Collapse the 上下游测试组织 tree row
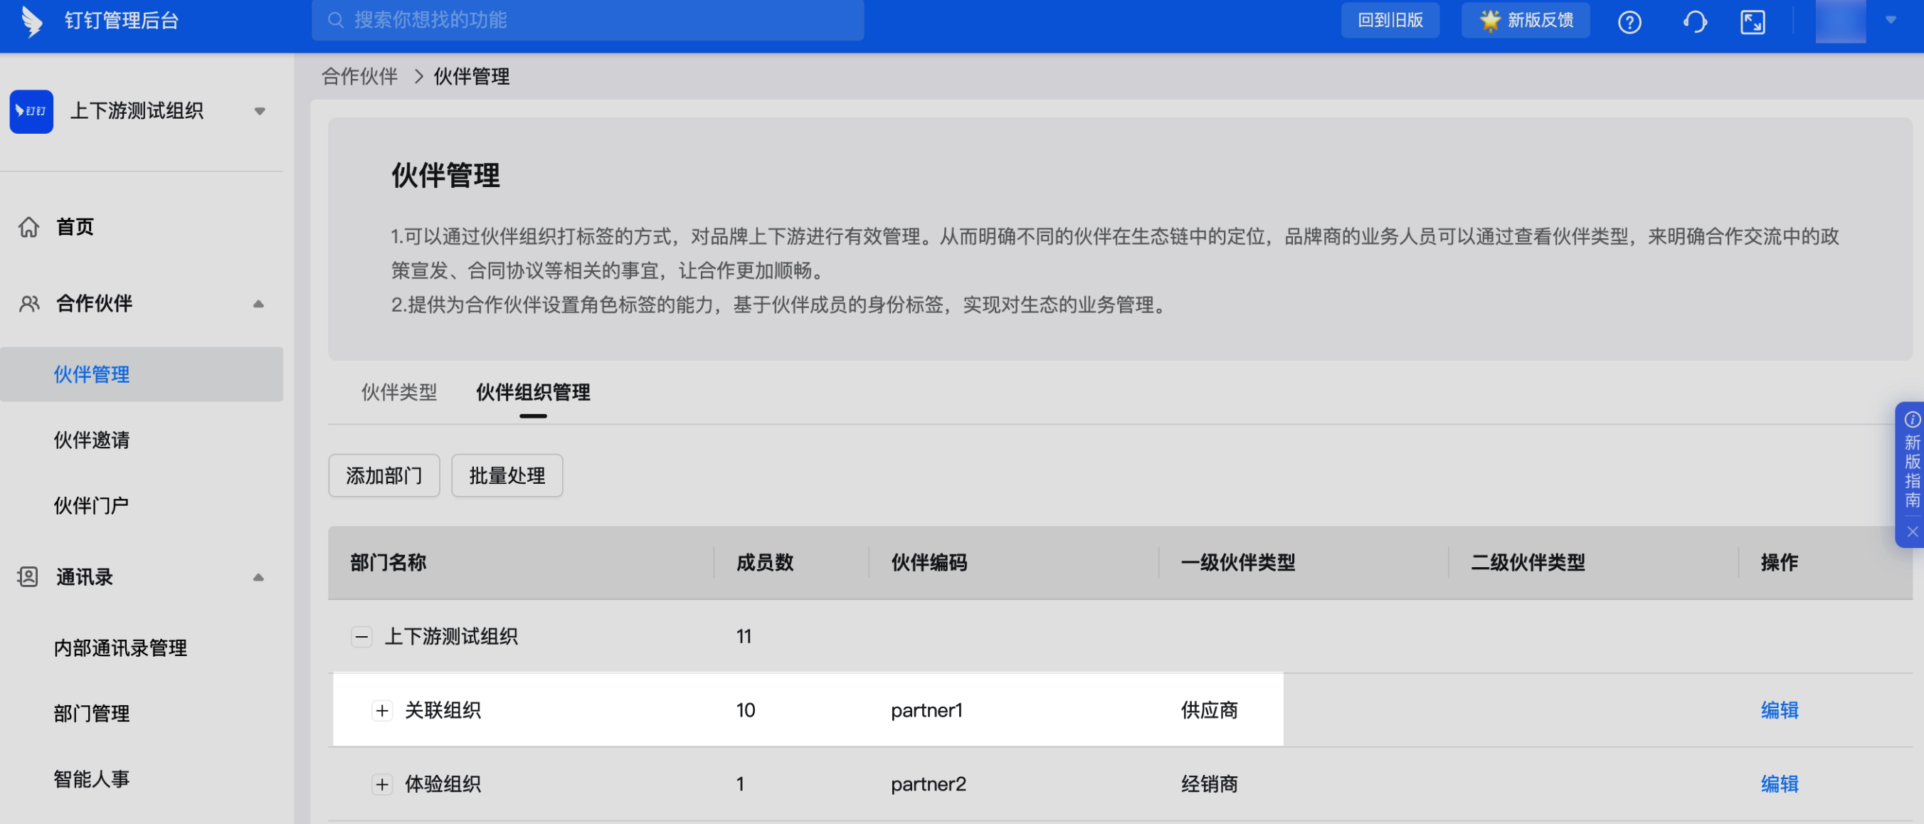The image size is (1924, 824). point(361,636)
